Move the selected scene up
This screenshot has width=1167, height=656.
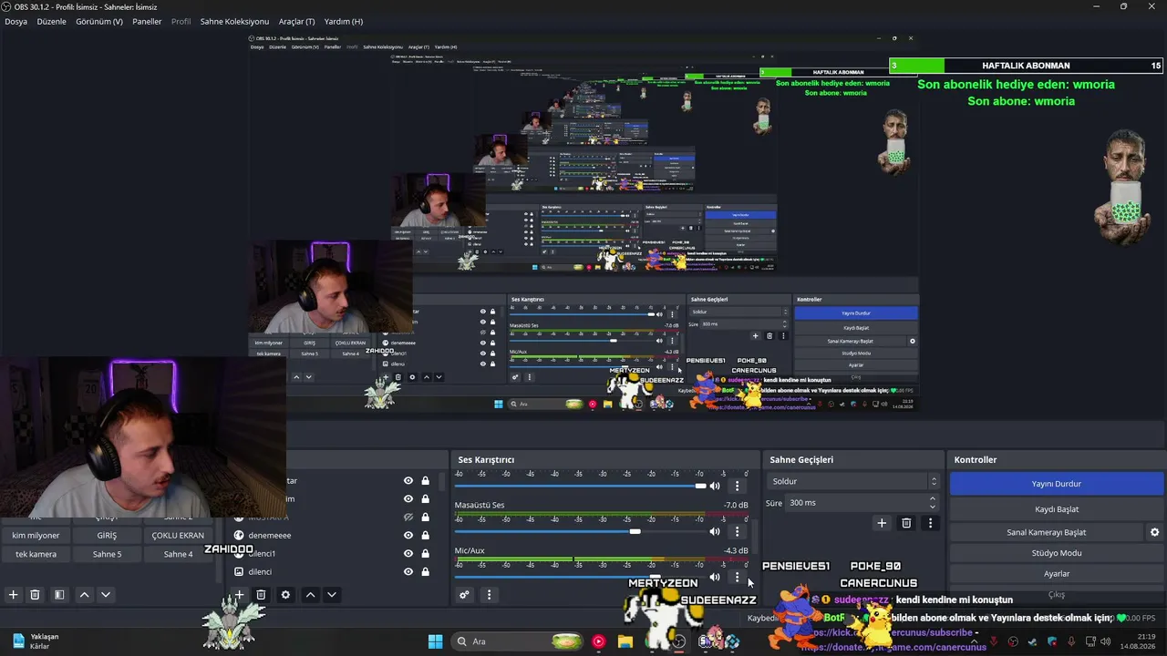84,595
